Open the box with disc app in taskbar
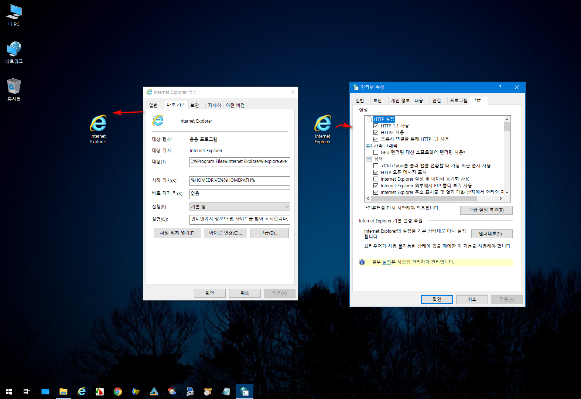Viewport: 581px width, 399px height. tap(208, 391)
